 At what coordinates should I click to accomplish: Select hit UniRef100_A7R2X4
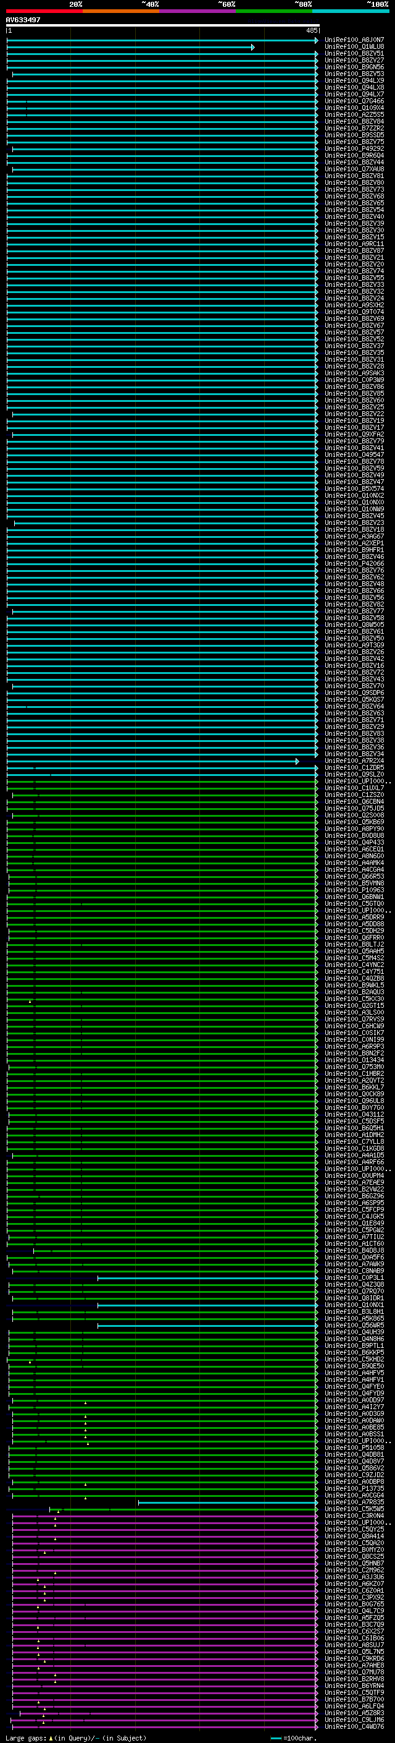pyautogui.click(x=354, y=761)
